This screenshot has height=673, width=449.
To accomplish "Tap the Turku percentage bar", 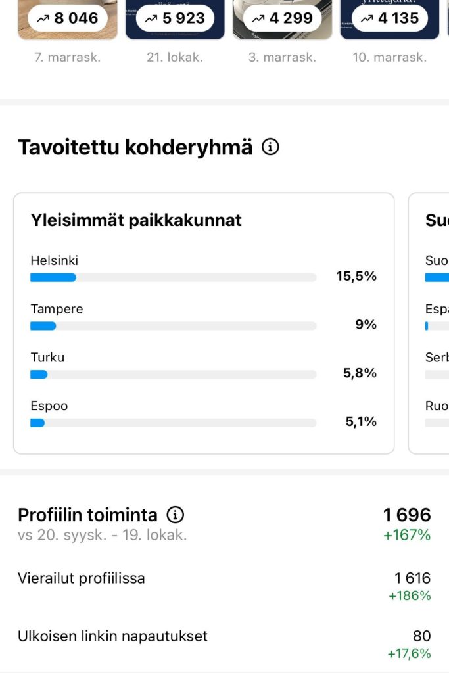I will pyautogui.click(x=173, y=375).
